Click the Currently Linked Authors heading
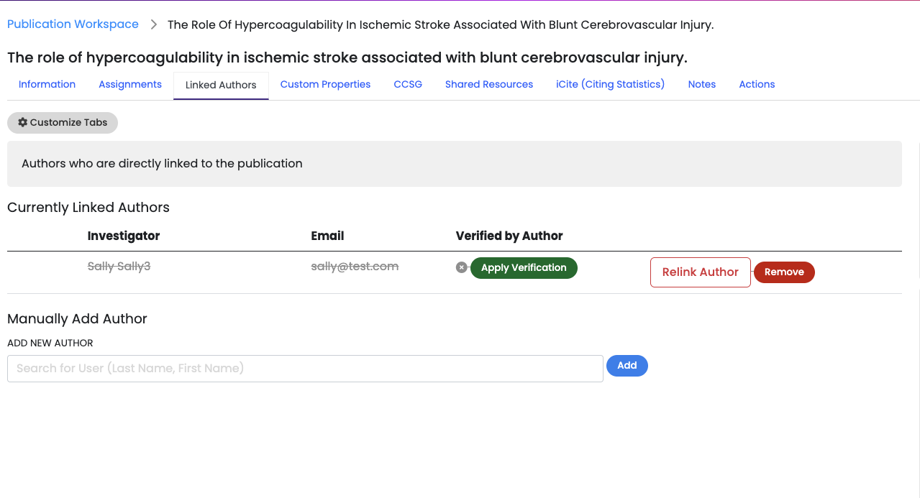Screen dimensions: 920x498 coord(88,208)
